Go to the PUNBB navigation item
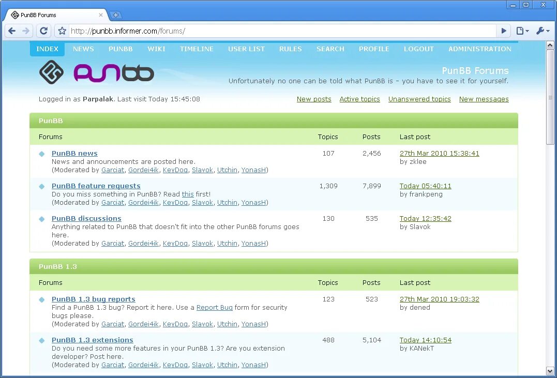Viewport: 557px width, 378px height. coord(121,49)
